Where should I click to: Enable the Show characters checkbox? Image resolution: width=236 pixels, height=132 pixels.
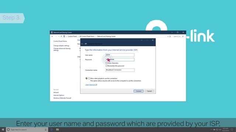107,63
